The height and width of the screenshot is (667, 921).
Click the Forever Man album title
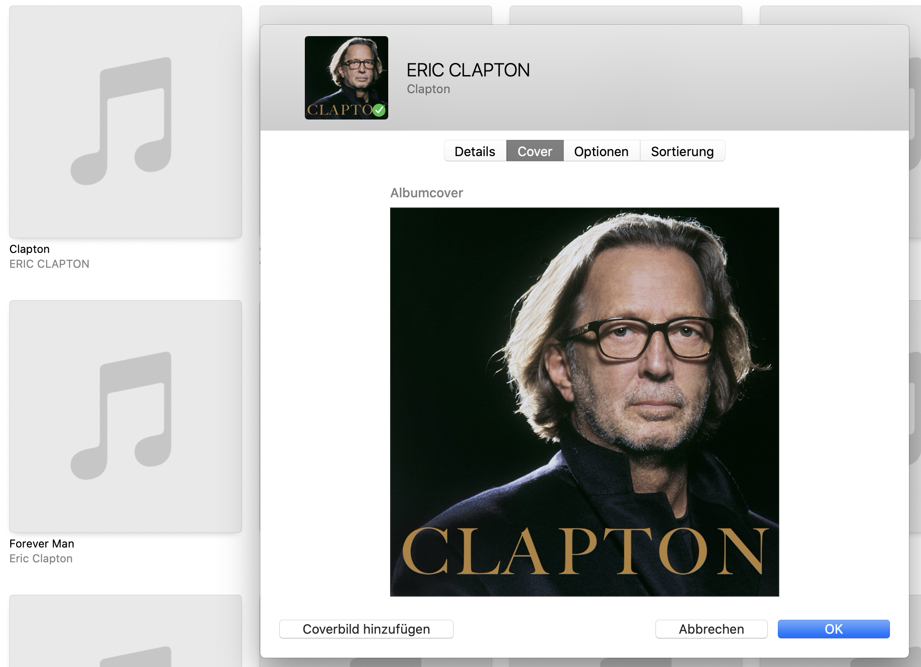[42, 544]
